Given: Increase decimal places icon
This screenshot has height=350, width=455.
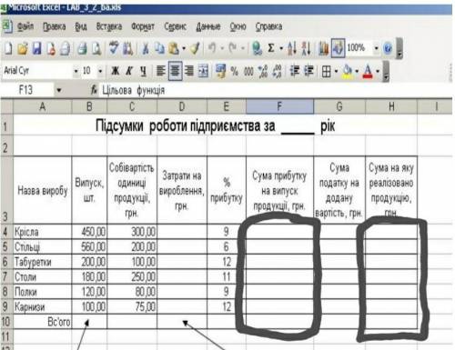Looking at the screenshot, I should click(x=263, y=72).
